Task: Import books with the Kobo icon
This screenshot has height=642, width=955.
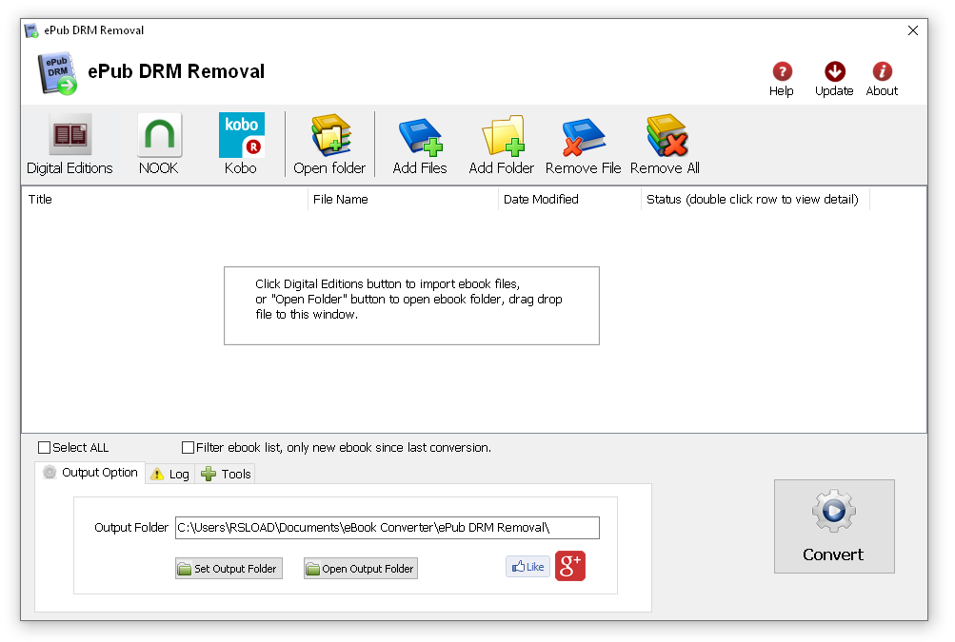Action: tap(241, 143)
